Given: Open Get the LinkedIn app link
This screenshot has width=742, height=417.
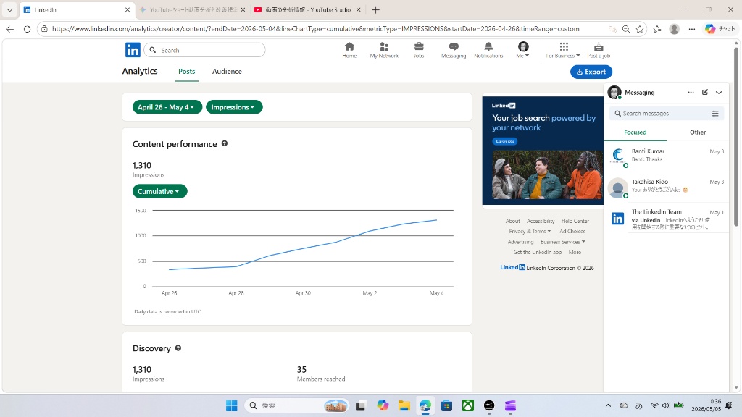Looking at the screenshot, I should 538,252.
